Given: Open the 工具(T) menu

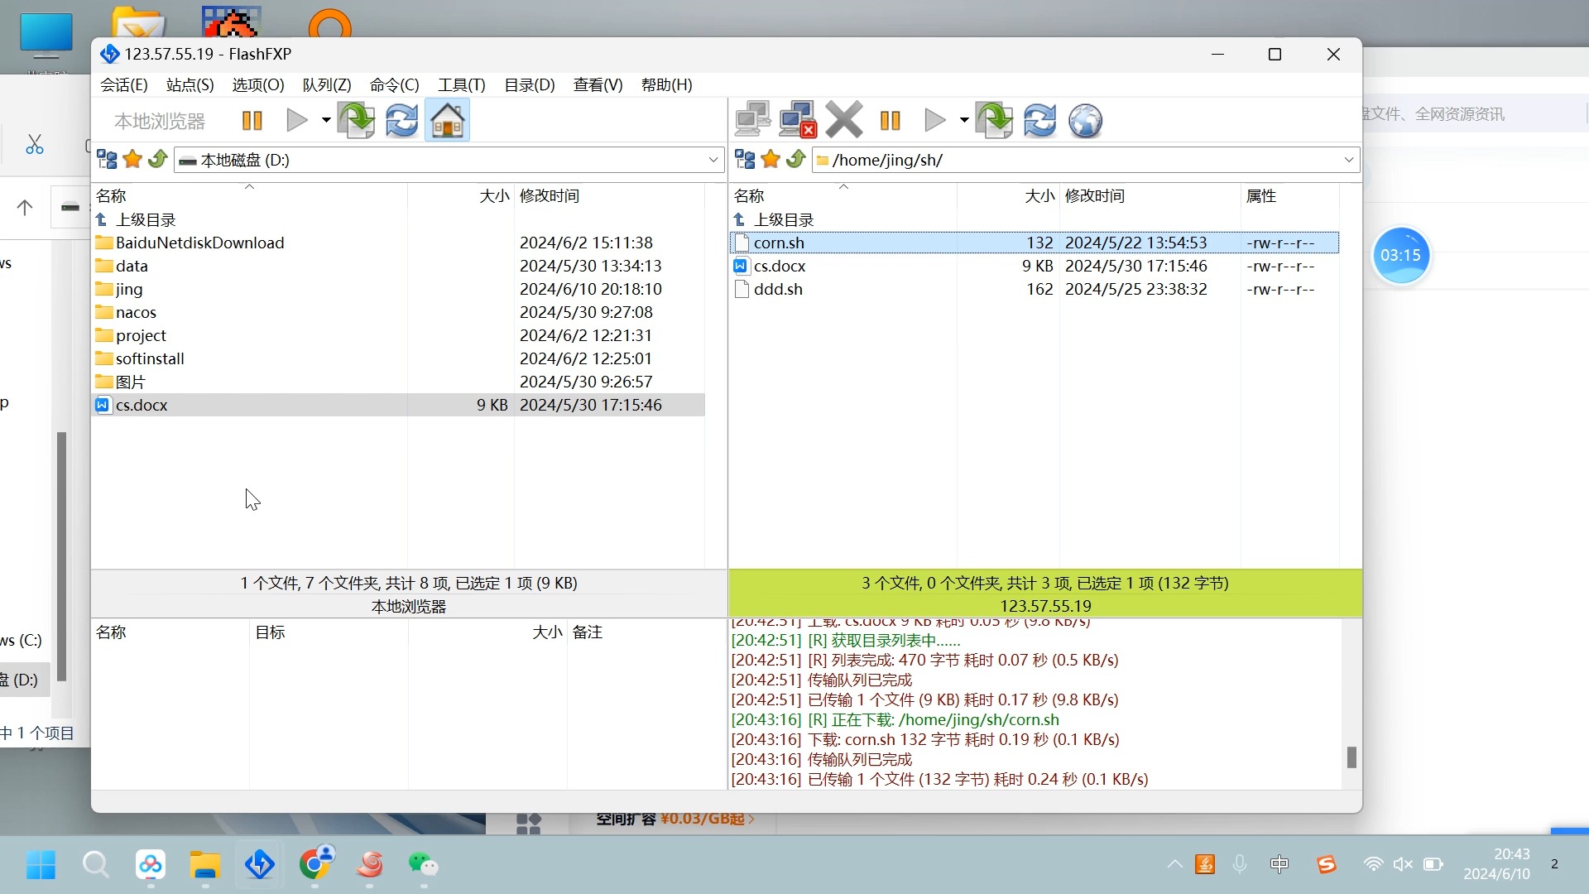Looking at the screenshot, I should coord(460,84).
